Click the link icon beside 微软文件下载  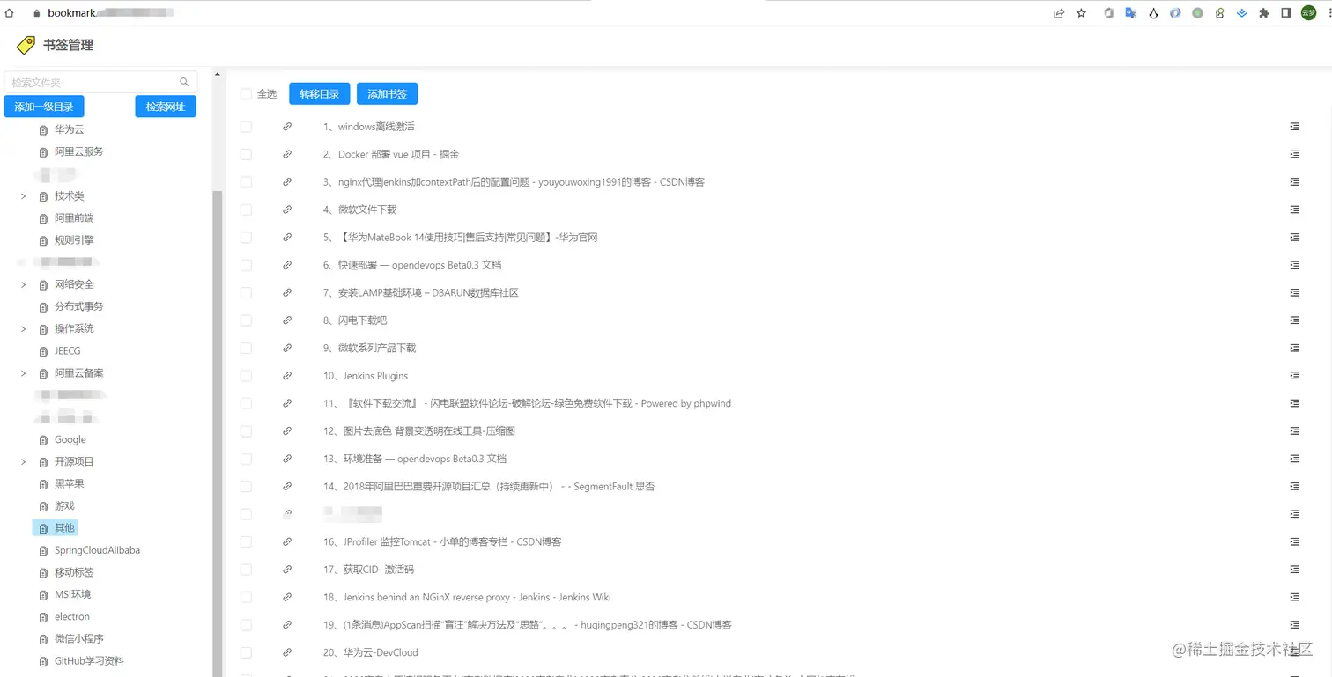(287, 210)
